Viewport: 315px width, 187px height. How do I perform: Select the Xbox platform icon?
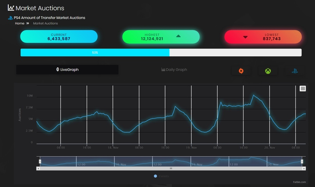(x=268, y=71)
